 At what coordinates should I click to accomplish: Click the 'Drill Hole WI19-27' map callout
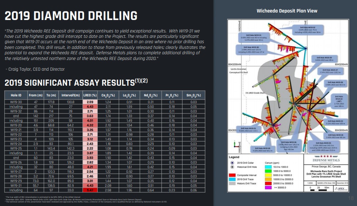(x=330, y=71)
